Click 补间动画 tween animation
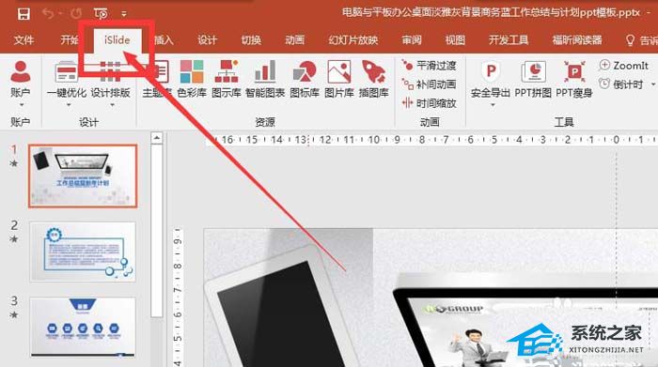This screenshot has width=658, height=367. point(429,84)
